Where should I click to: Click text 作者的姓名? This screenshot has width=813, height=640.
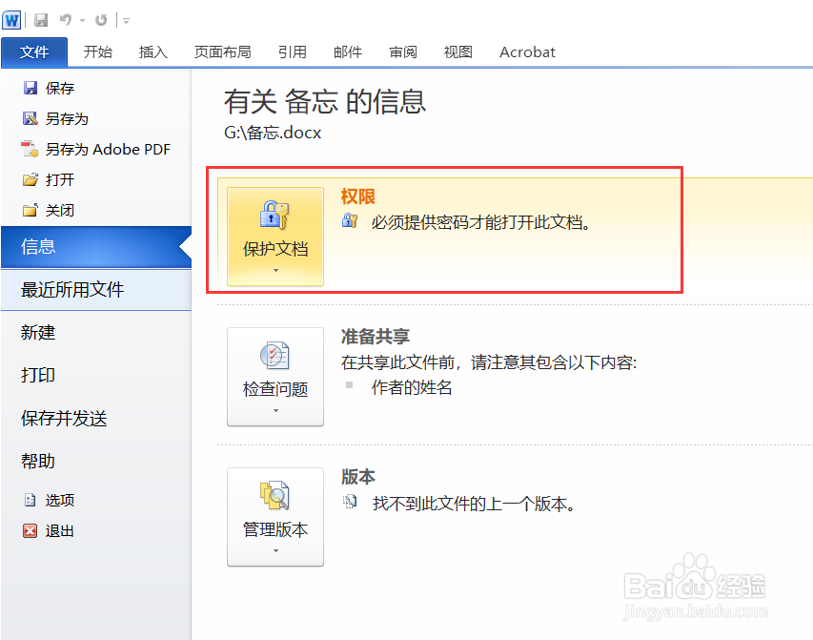tap(412, 387)
